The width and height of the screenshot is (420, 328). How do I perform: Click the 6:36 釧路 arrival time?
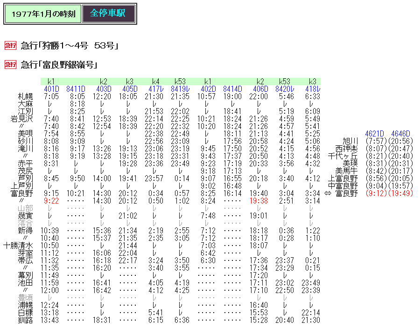click(x=182, y=320)
